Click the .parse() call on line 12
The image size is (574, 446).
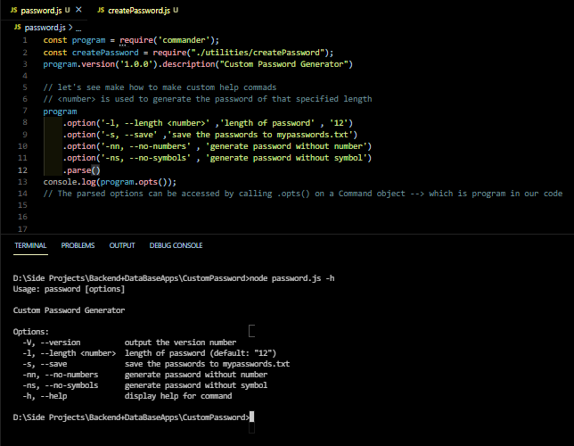81,170
